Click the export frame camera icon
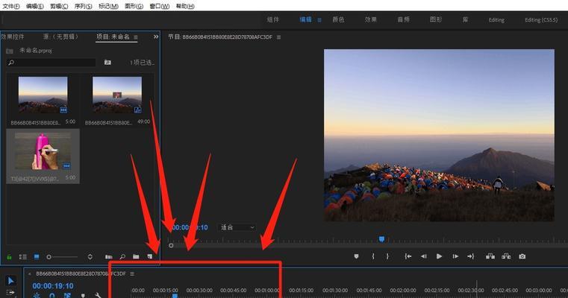Viewport: 568px width, 298px height. (522, 256)
